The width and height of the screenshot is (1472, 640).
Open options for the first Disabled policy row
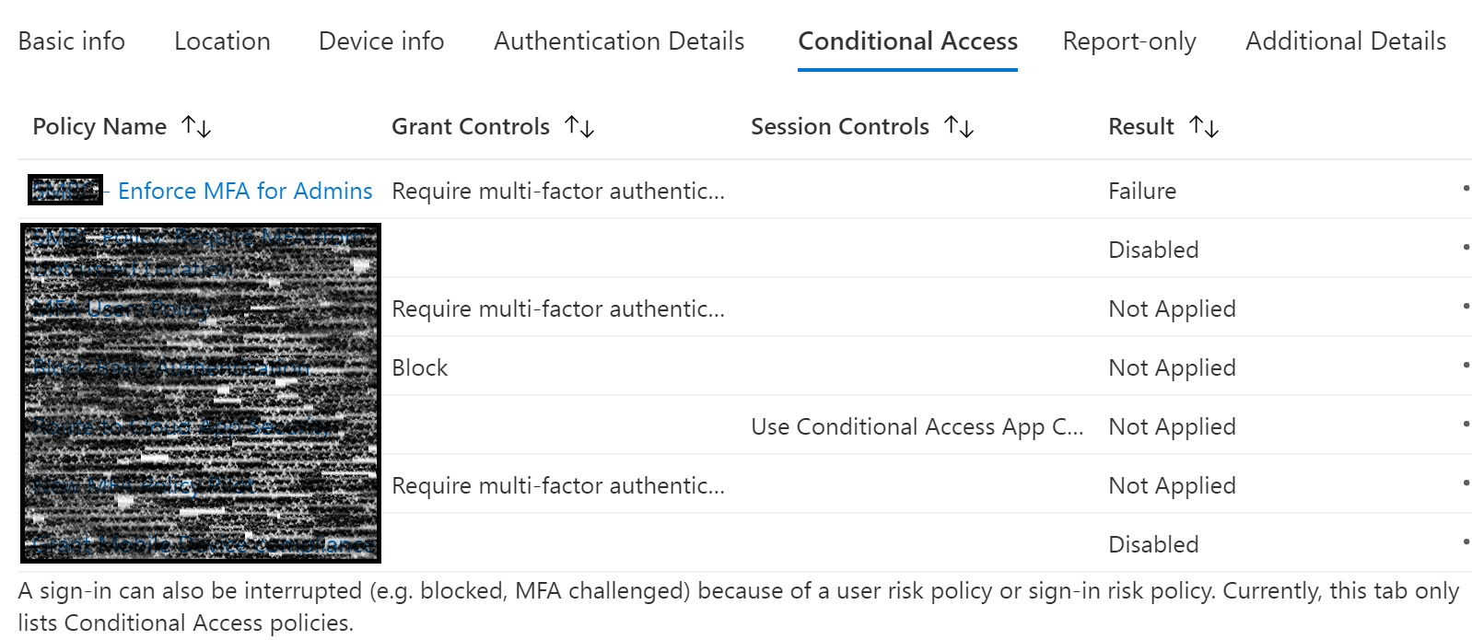(x=1463, y=247)
